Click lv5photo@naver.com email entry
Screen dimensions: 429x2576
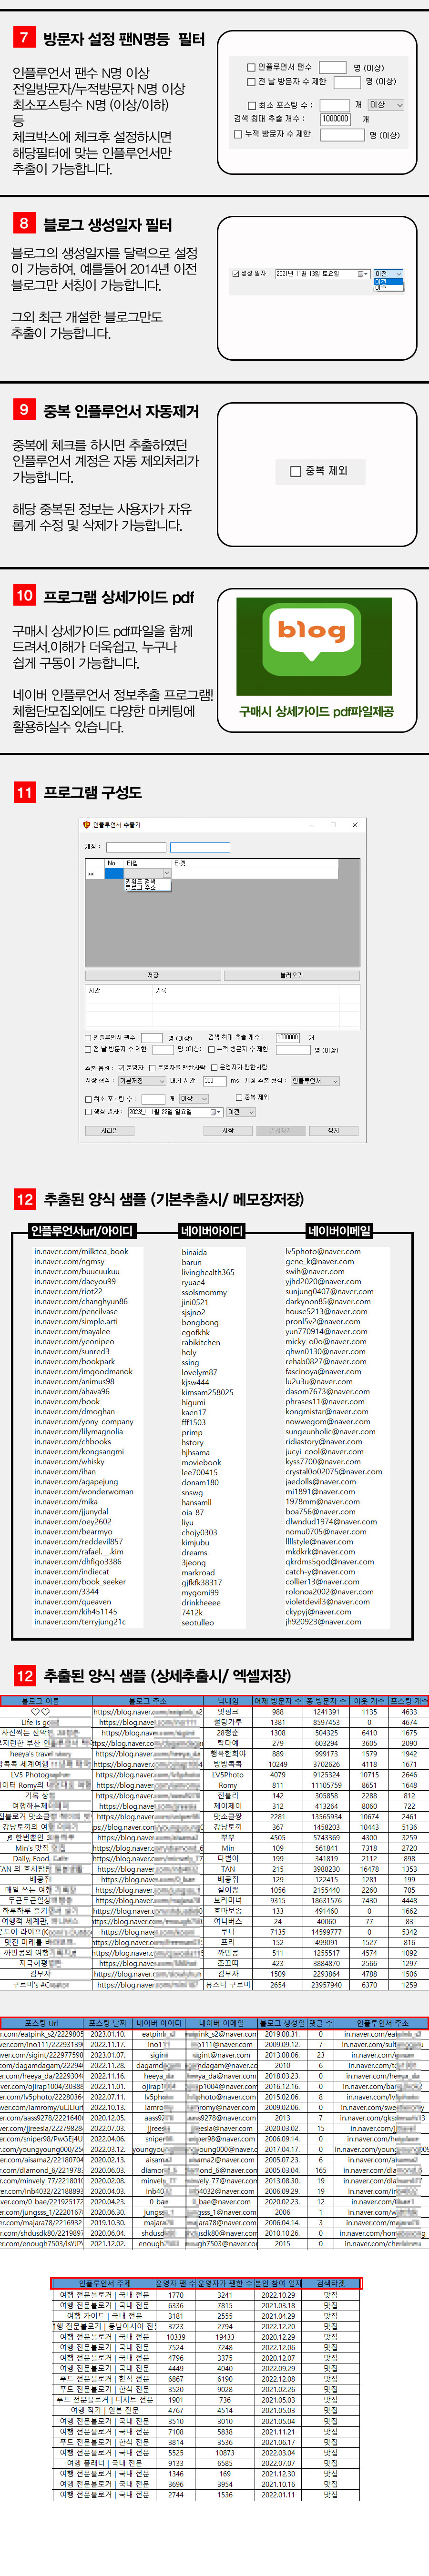[x=323, y=1251]
